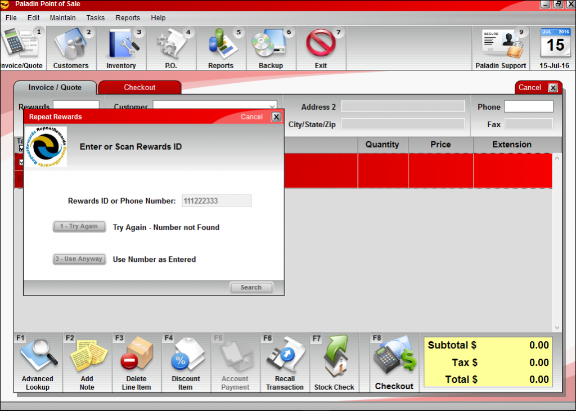Click F7 Stock Check
The image size is (576, 411).
coord(334,363)
